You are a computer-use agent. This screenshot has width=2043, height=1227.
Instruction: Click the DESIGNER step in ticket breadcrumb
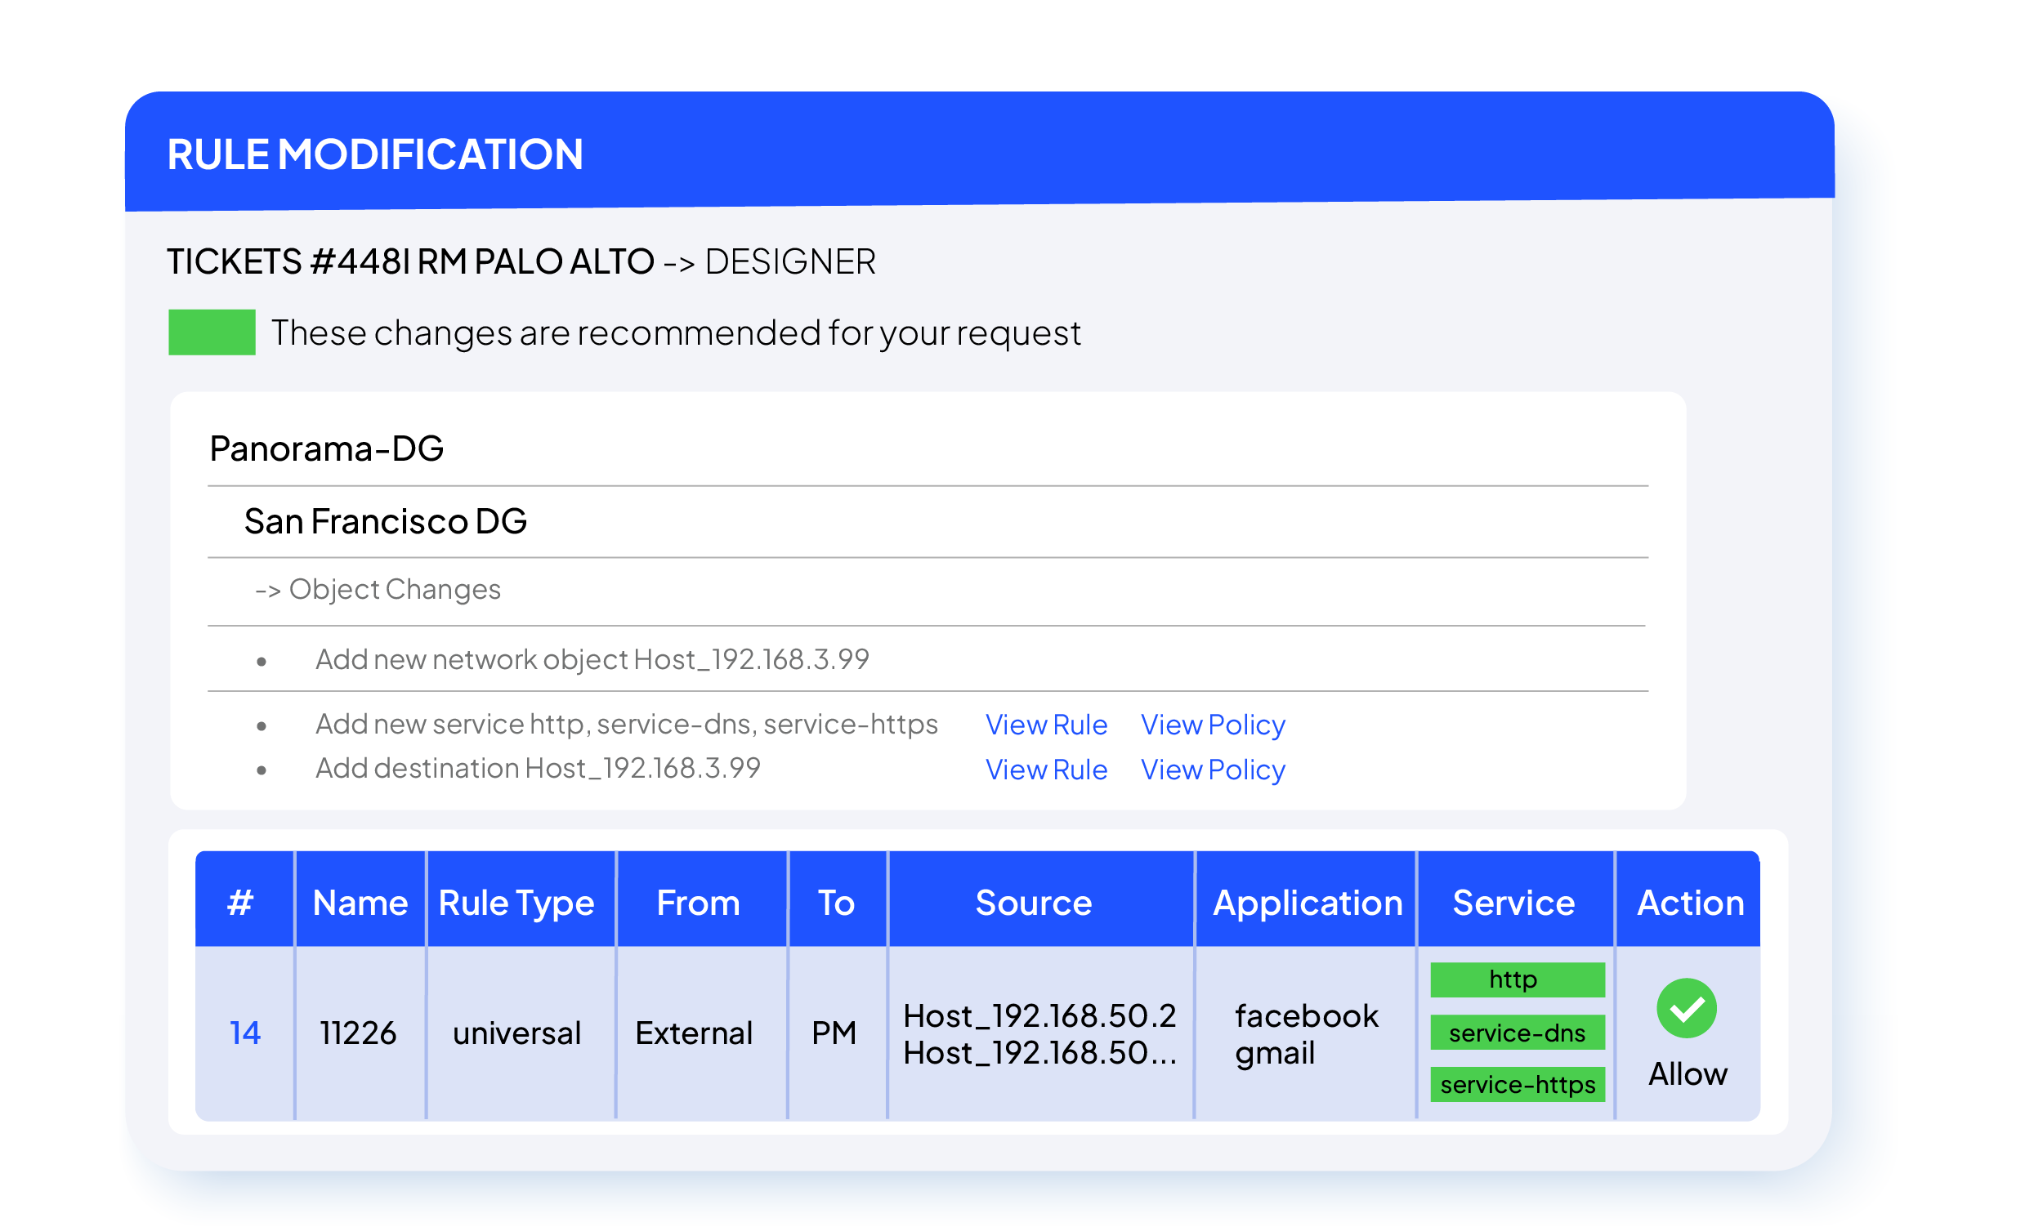[790, 262]
